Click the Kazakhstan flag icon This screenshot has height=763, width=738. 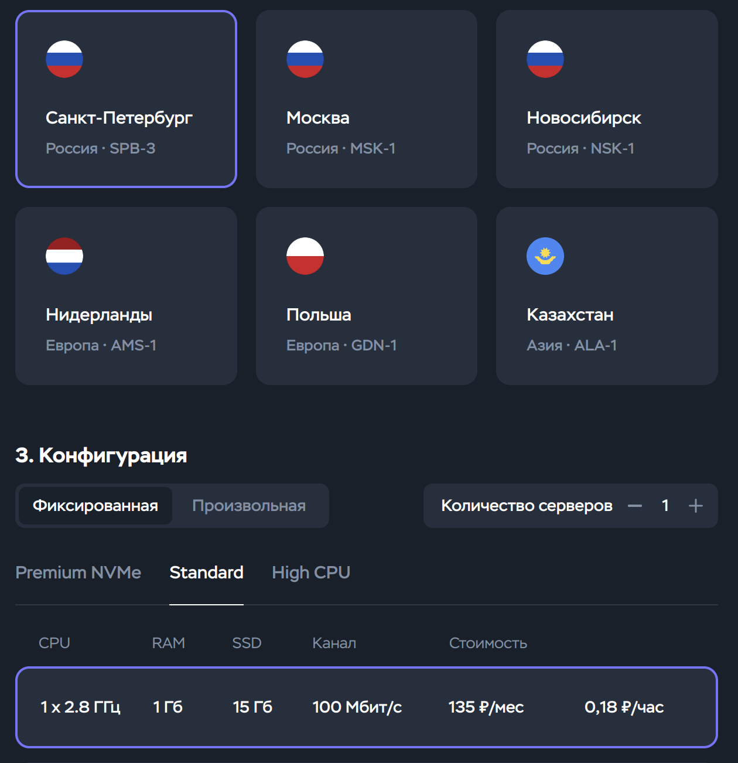click(545, 256)
